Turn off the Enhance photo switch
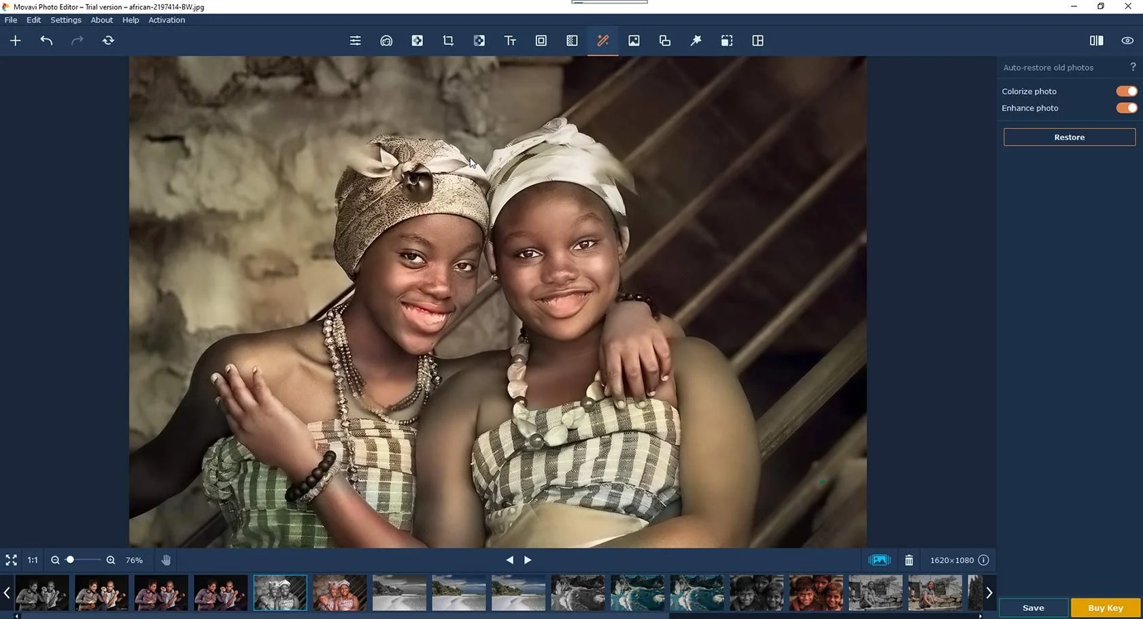Viewport: 1143px width, 619px height. click(x=1126, y=108)
